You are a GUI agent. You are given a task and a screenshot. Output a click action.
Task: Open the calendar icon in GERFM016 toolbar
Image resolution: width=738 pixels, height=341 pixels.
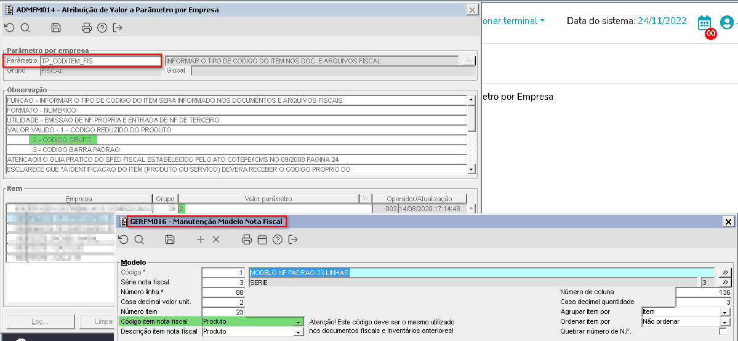point(262,239)
